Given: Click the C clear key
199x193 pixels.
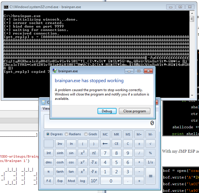Looking at the screenshot, I should (x=128, y=144).
